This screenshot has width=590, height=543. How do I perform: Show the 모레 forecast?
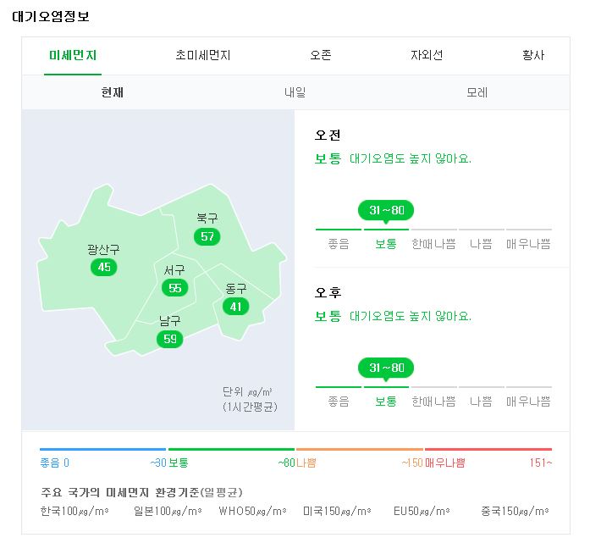point(477,92)
